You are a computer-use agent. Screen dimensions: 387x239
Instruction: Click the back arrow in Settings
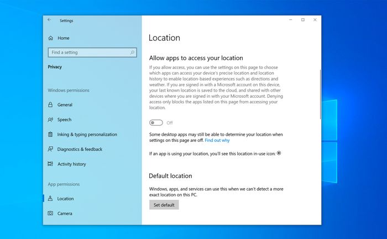point(49,20)
